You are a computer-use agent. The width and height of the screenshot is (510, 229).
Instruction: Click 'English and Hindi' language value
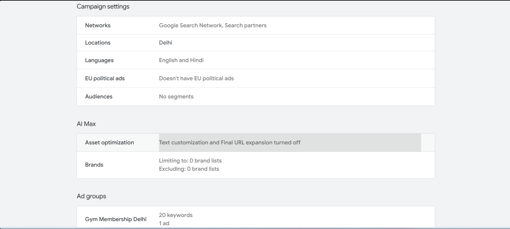181,60
